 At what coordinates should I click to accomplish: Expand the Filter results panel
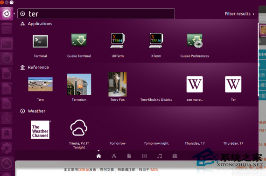point(239,14)
